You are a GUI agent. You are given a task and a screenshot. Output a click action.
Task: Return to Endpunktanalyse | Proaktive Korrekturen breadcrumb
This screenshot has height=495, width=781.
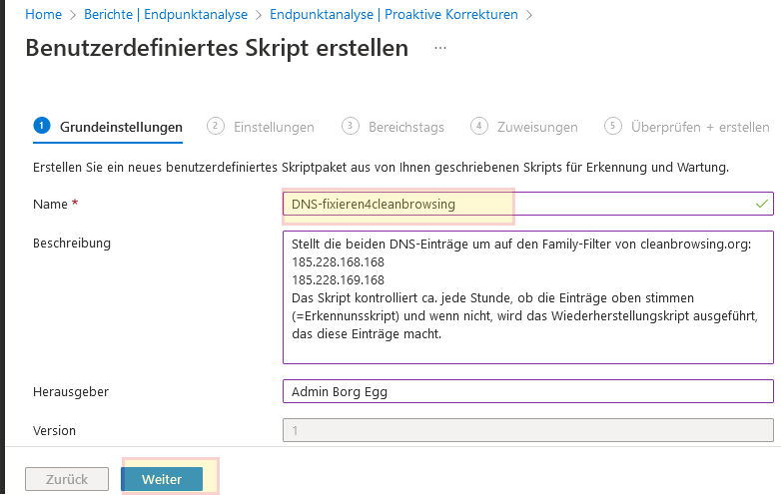click(393, 15)
